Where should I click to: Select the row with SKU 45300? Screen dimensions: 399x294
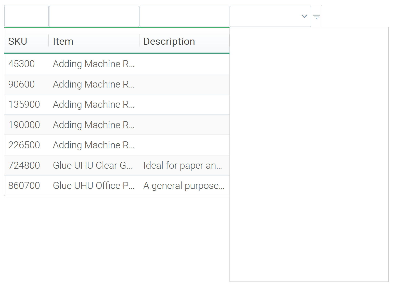pyautogui.click(x=21, y=64)
